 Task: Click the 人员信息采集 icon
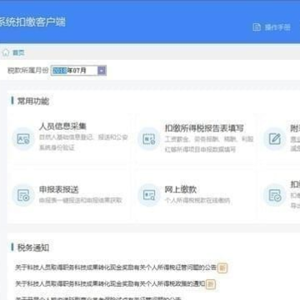coord(23,138)
